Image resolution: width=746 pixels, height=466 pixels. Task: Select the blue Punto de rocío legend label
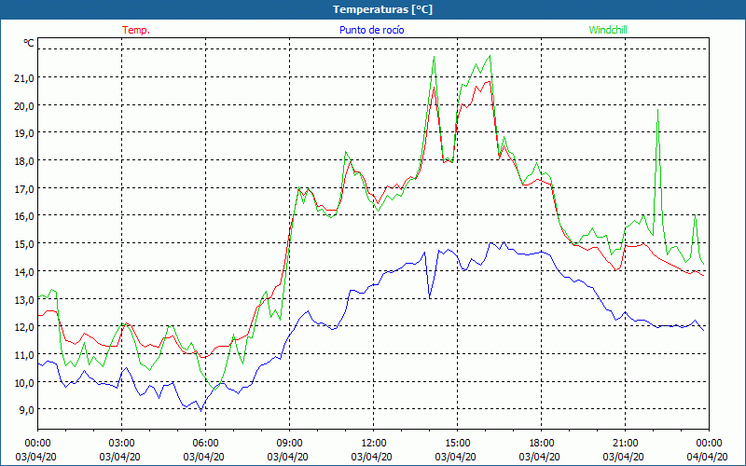tap(371, 30)
